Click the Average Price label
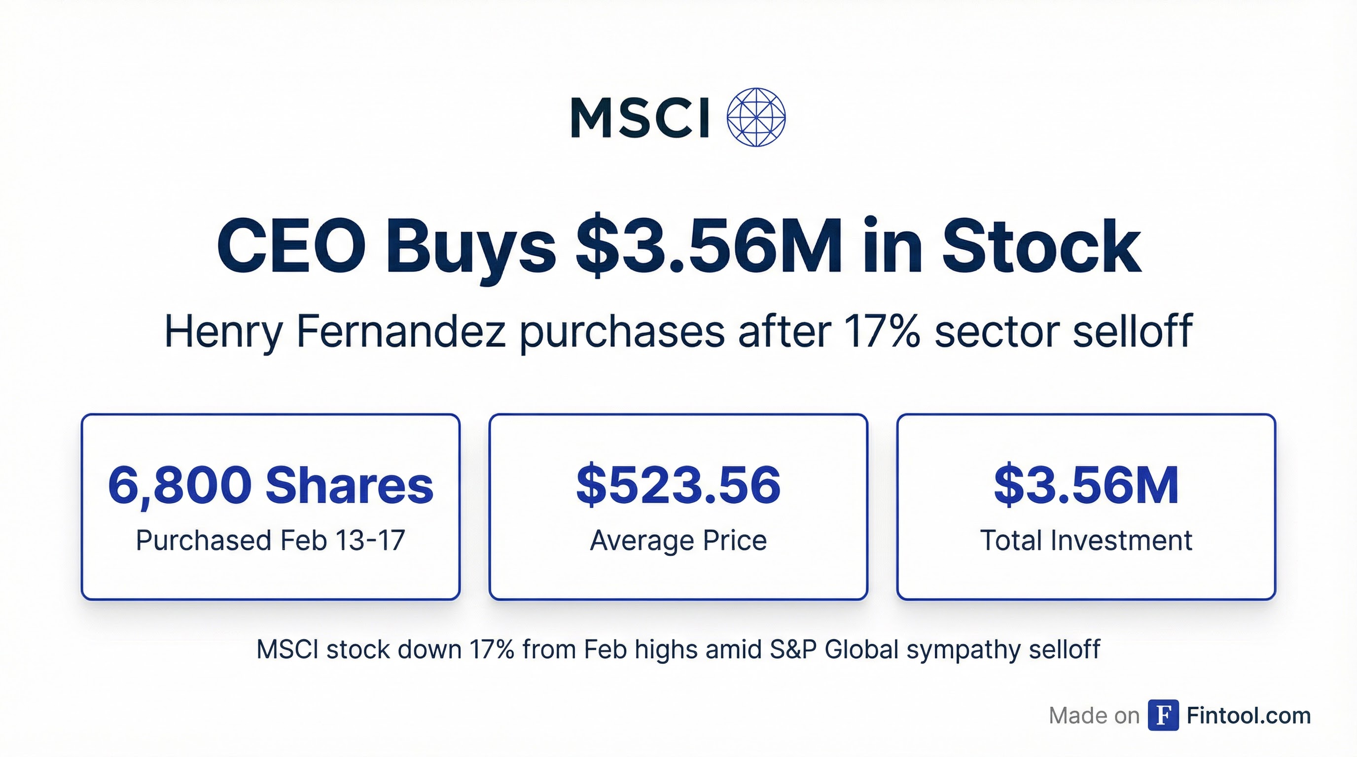 [678, 541]
